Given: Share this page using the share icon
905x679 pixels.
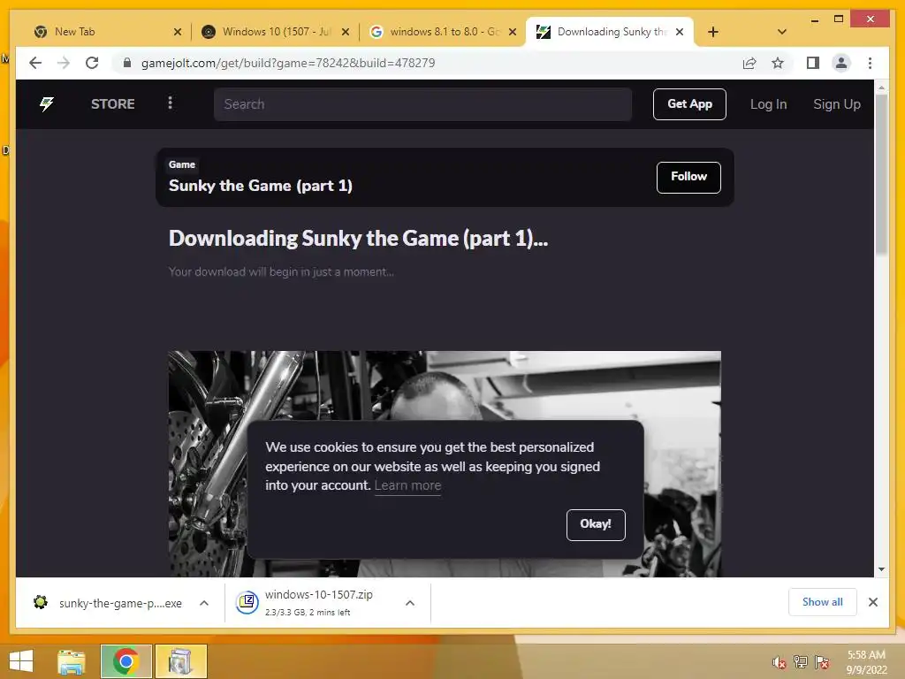Looking at the screenshot, I should (749, 63).
